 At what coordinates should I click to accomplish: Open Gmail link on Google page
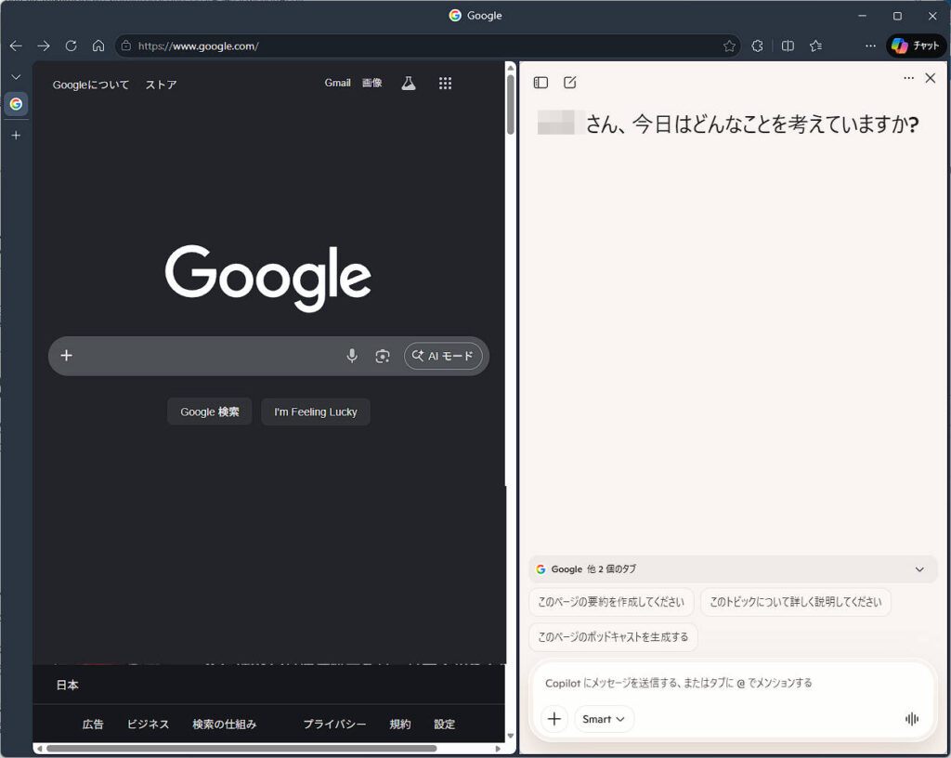click(x=337, y=83)
